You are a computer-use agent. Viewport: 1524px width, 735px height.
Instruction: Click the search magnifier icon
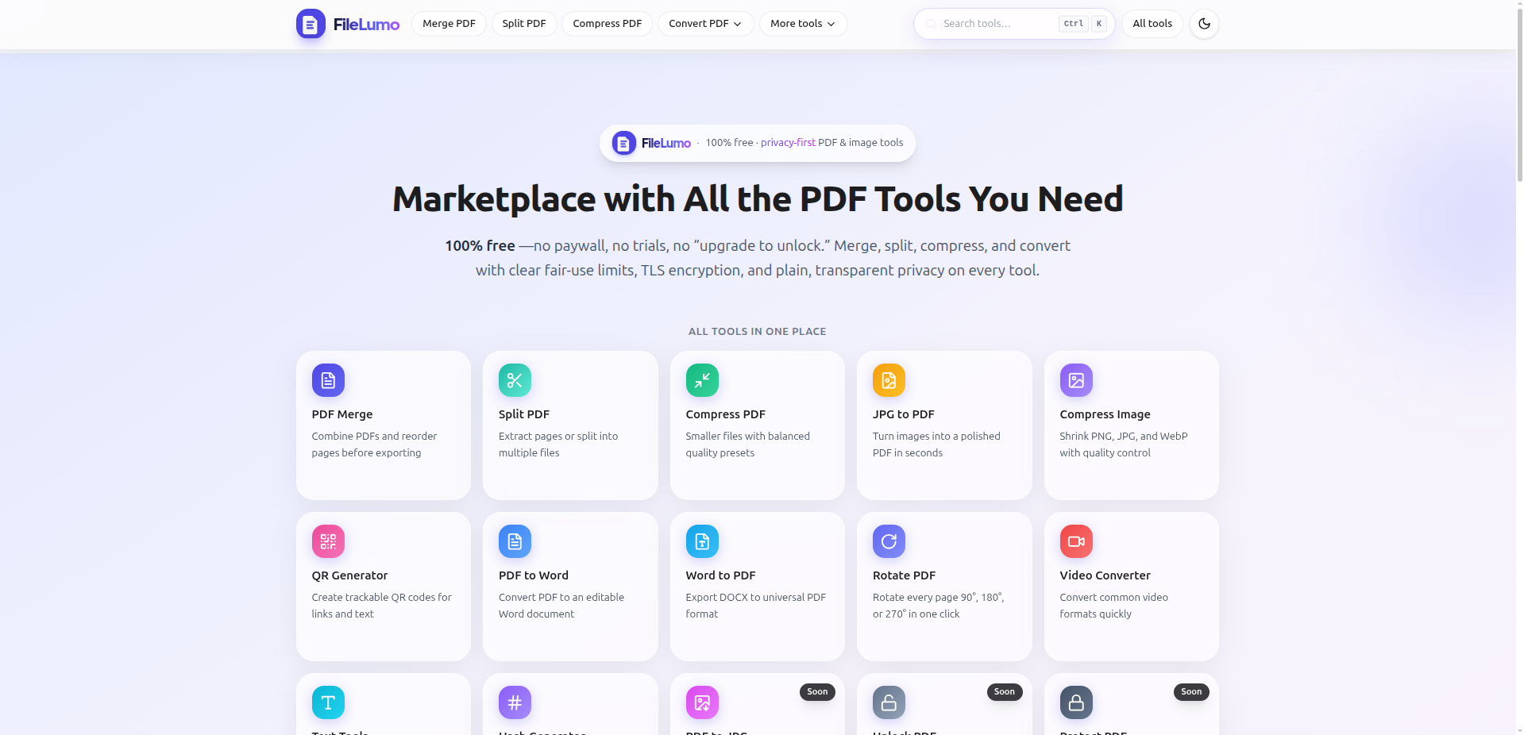931,24
